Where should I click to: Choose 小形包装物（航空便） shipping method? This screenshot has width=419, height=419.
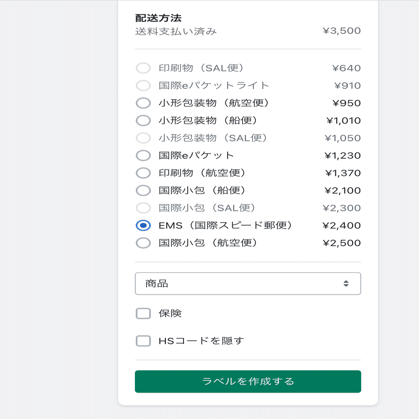[143, 103]
